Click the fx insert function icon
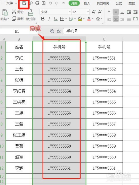139x185 pixels. 59,31
